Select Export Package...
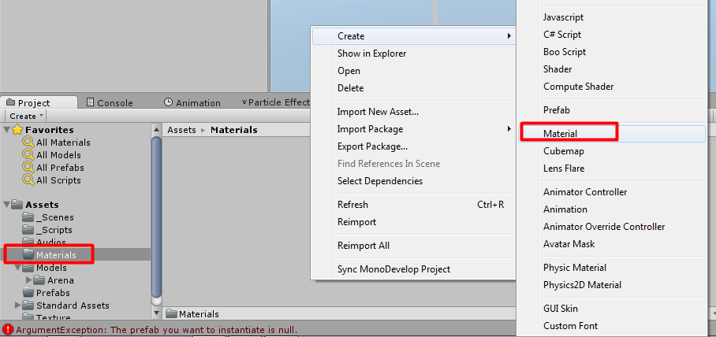716x337 pixels. [372, 146]
